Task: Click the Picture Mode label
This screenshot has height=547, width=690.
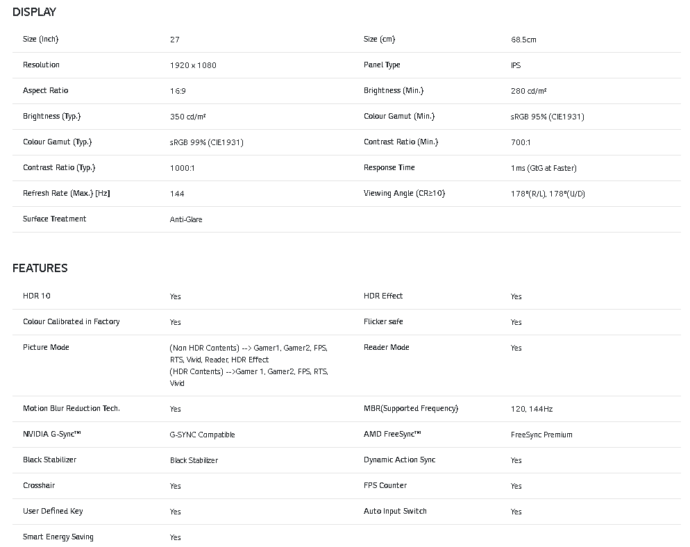Action: point(46,347)
